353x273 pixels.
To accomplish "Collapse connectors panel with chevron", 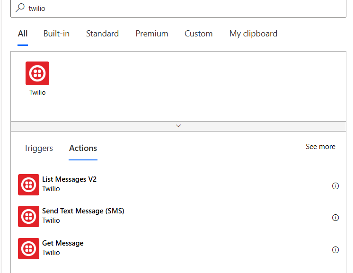I will click(x=178, y=126).
